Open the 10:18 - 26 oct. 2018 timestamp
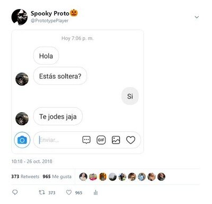Viewport: 212px width, 204px height. coord(32,161)
